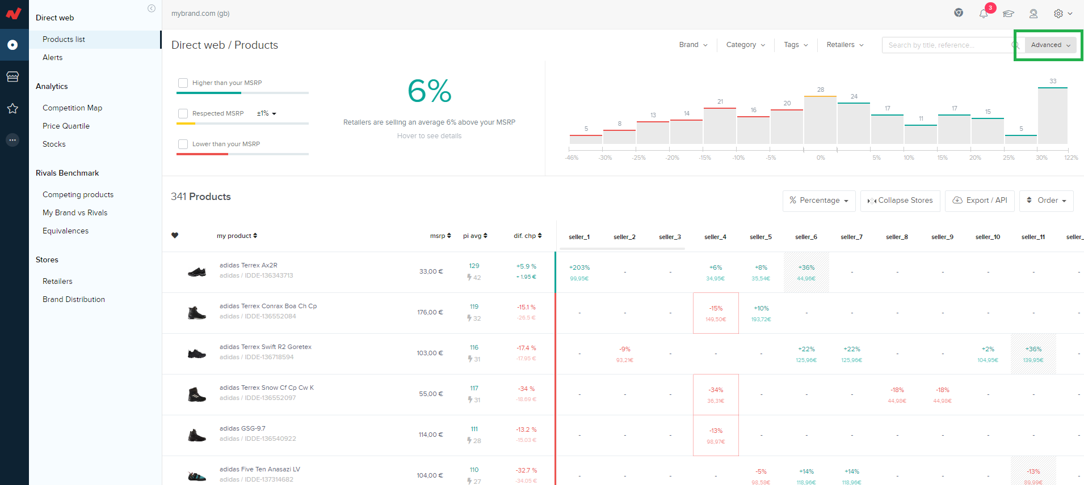
Task: Click Collapse Stores button
Action: pyautogui.click(x=900, y=201)
